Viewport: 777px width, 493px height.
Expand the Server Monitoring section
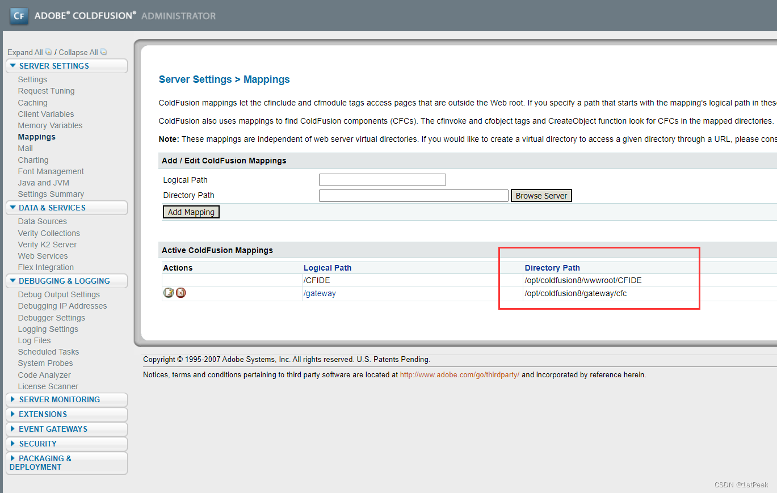(x=66, y=399)
